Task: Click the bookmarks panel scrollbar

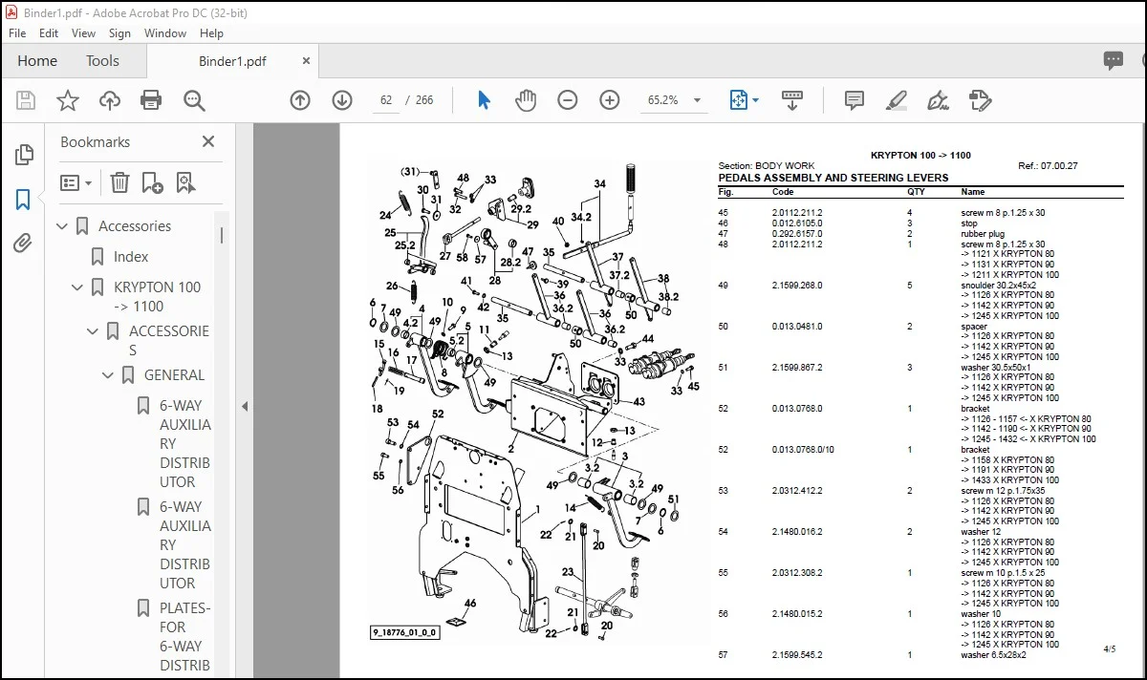Action: pyautogui.click(x=222, y=235)
